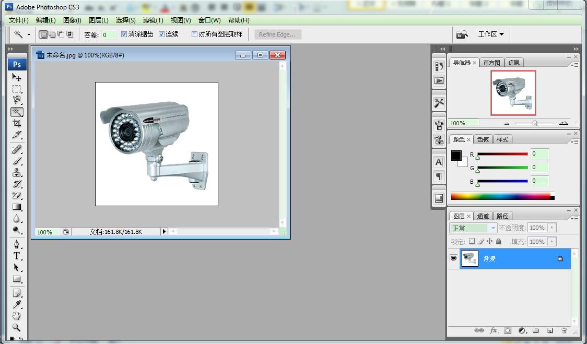
Task: Hide the 背景 layer using eye icon
Action: tap(453, 258)
